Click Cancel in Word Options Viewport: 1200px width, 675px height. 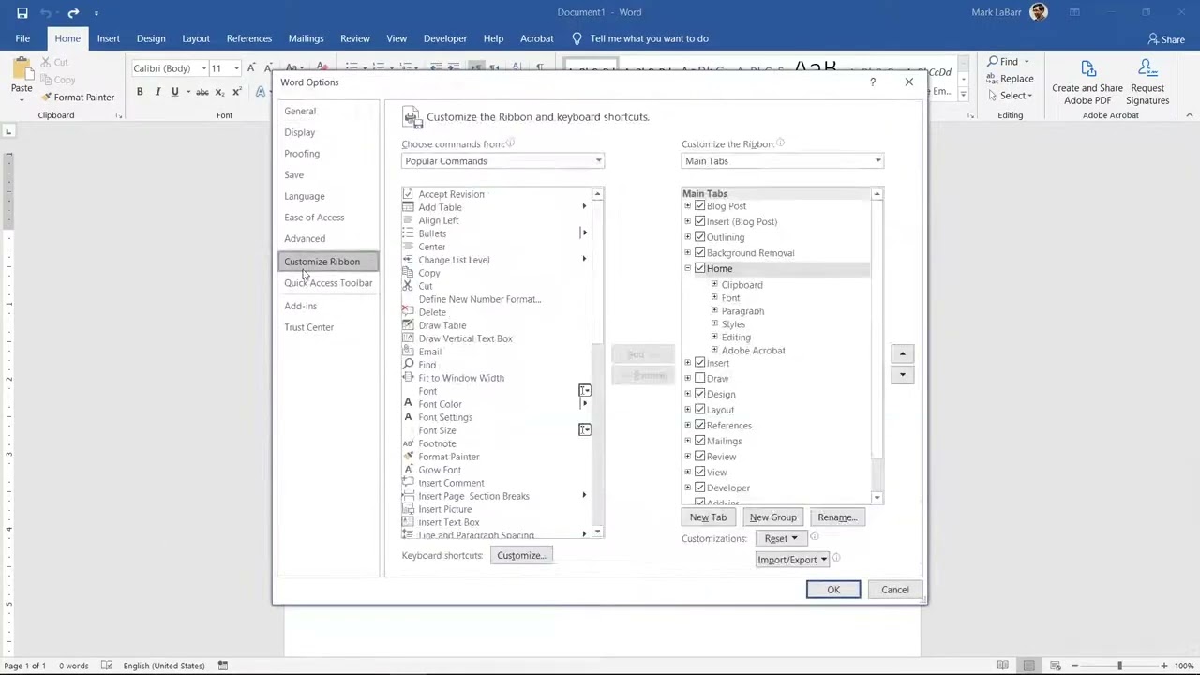point(895,590)
